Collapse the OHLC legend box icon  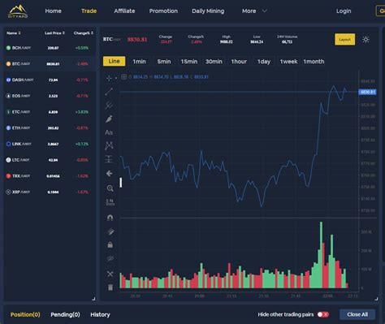click(123, 77)
